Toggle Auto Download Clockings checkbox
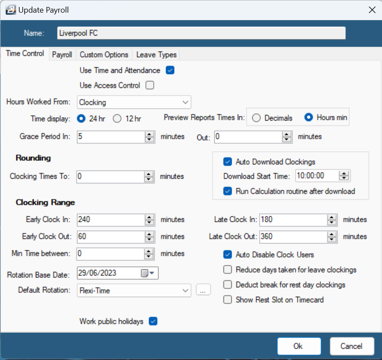382x360 pixels. coord(227,162)
